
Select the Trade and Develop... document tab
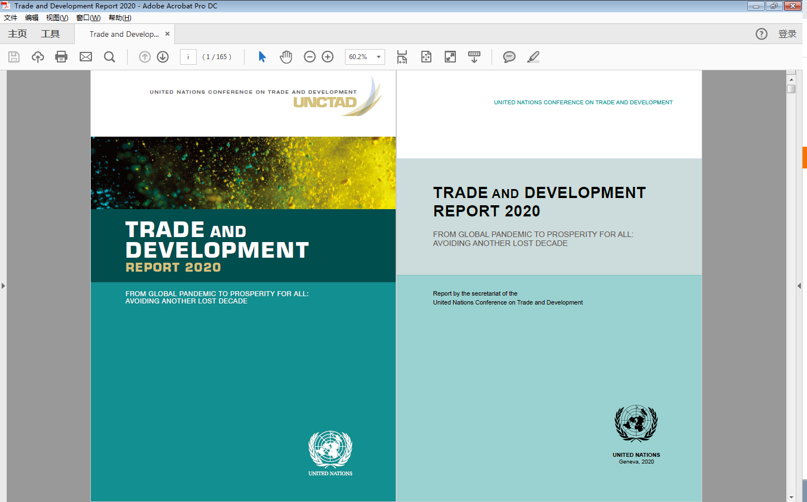point(124,34)
